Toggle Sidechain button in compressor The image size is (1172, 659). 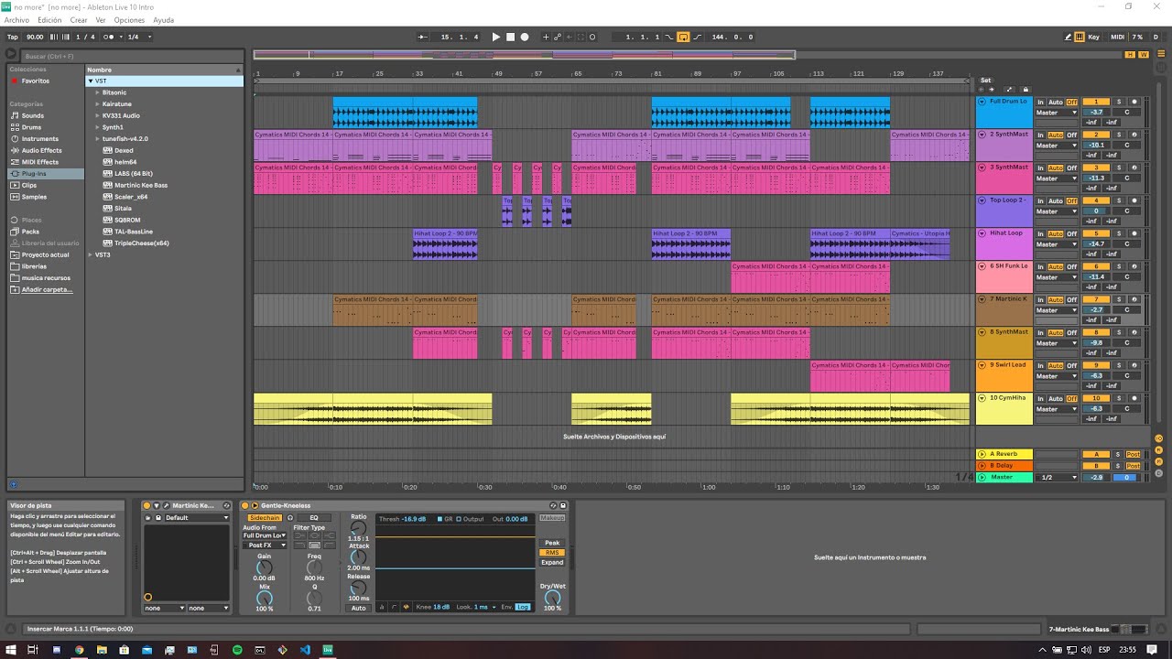pyautogui.click(x=265, y=518)
